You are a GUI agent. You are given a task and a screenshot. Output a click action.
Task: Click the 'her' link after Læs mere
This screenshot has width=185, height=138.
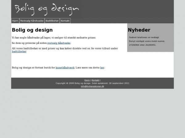pyautogui.click(x=102, y=67)
